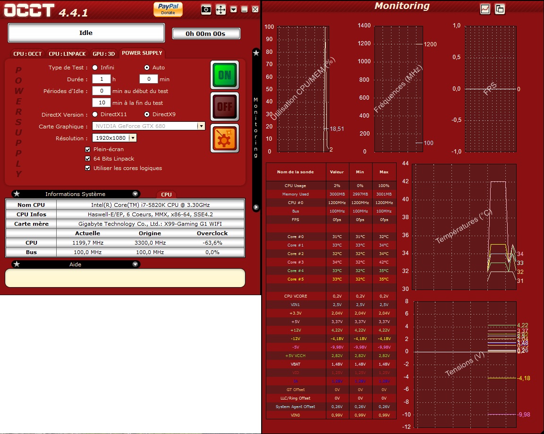The image size is (544, 434).
Task: Take a screenshot with the camera icon
Action: pyautogui.click(x=206, y=9)
